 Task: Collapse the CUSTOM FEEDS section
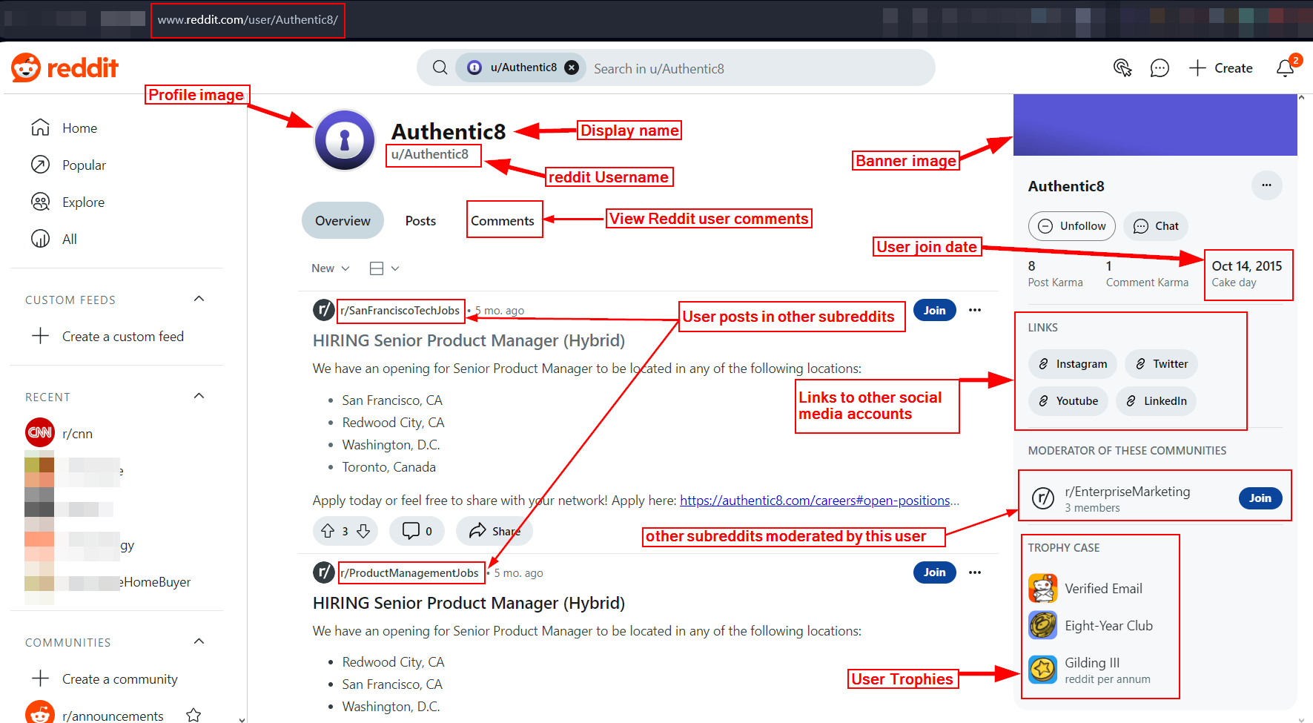click(199, 298)
